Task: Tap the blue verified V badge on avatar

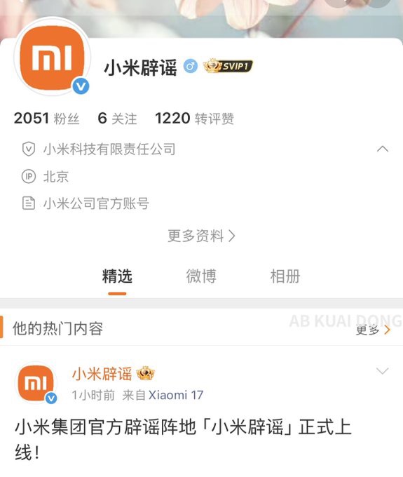Action: [x=81, y=86]
